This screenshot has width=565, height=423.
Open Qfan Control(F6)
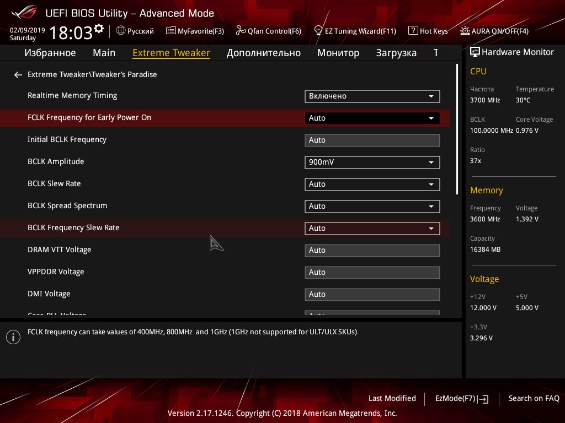click(269, 31)
